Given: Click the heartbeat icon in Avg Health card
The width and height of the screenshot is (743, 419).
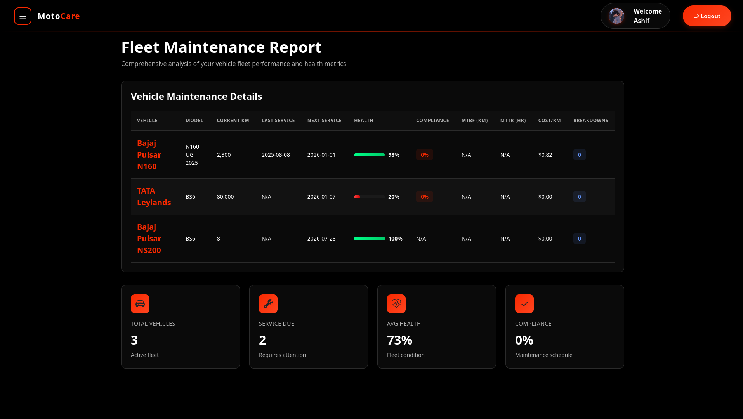Looking at the screenshot, I should pyautogui.click(x=396, y=304).
